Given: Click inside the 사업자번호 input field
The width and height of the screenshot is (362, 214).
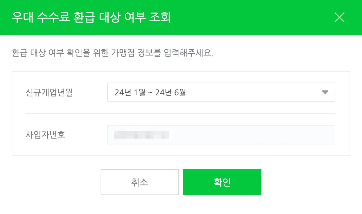Looking at the screenshot, I should coord(221,134).
